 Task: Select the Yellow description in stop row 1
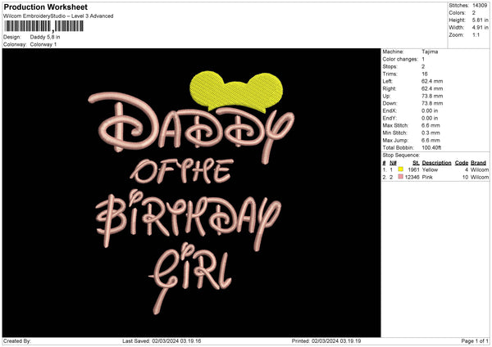[430, 169]
